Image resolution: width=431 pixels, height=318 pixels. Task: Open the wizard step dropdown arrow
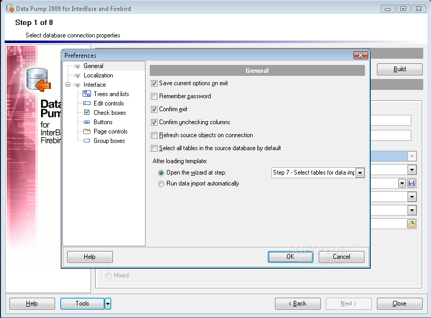coord(360,173)
